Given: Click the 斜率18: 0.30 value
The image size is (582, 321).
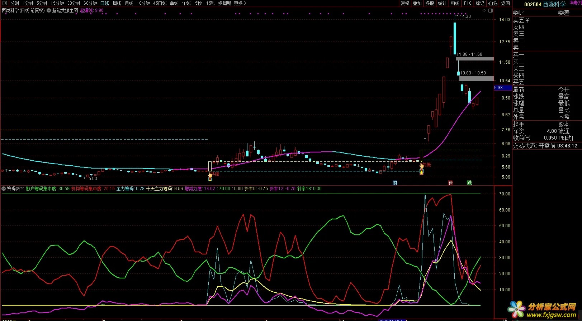Looking at the screenshot, I should pos(309,189).
